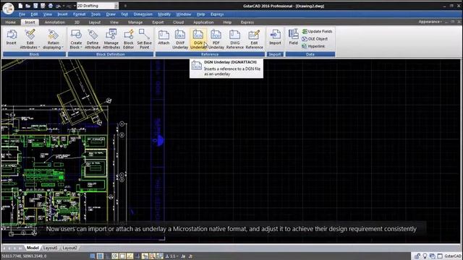Toggle Grid display in the status bar
This screenshot has width=463, height=260.
point(100,256)
